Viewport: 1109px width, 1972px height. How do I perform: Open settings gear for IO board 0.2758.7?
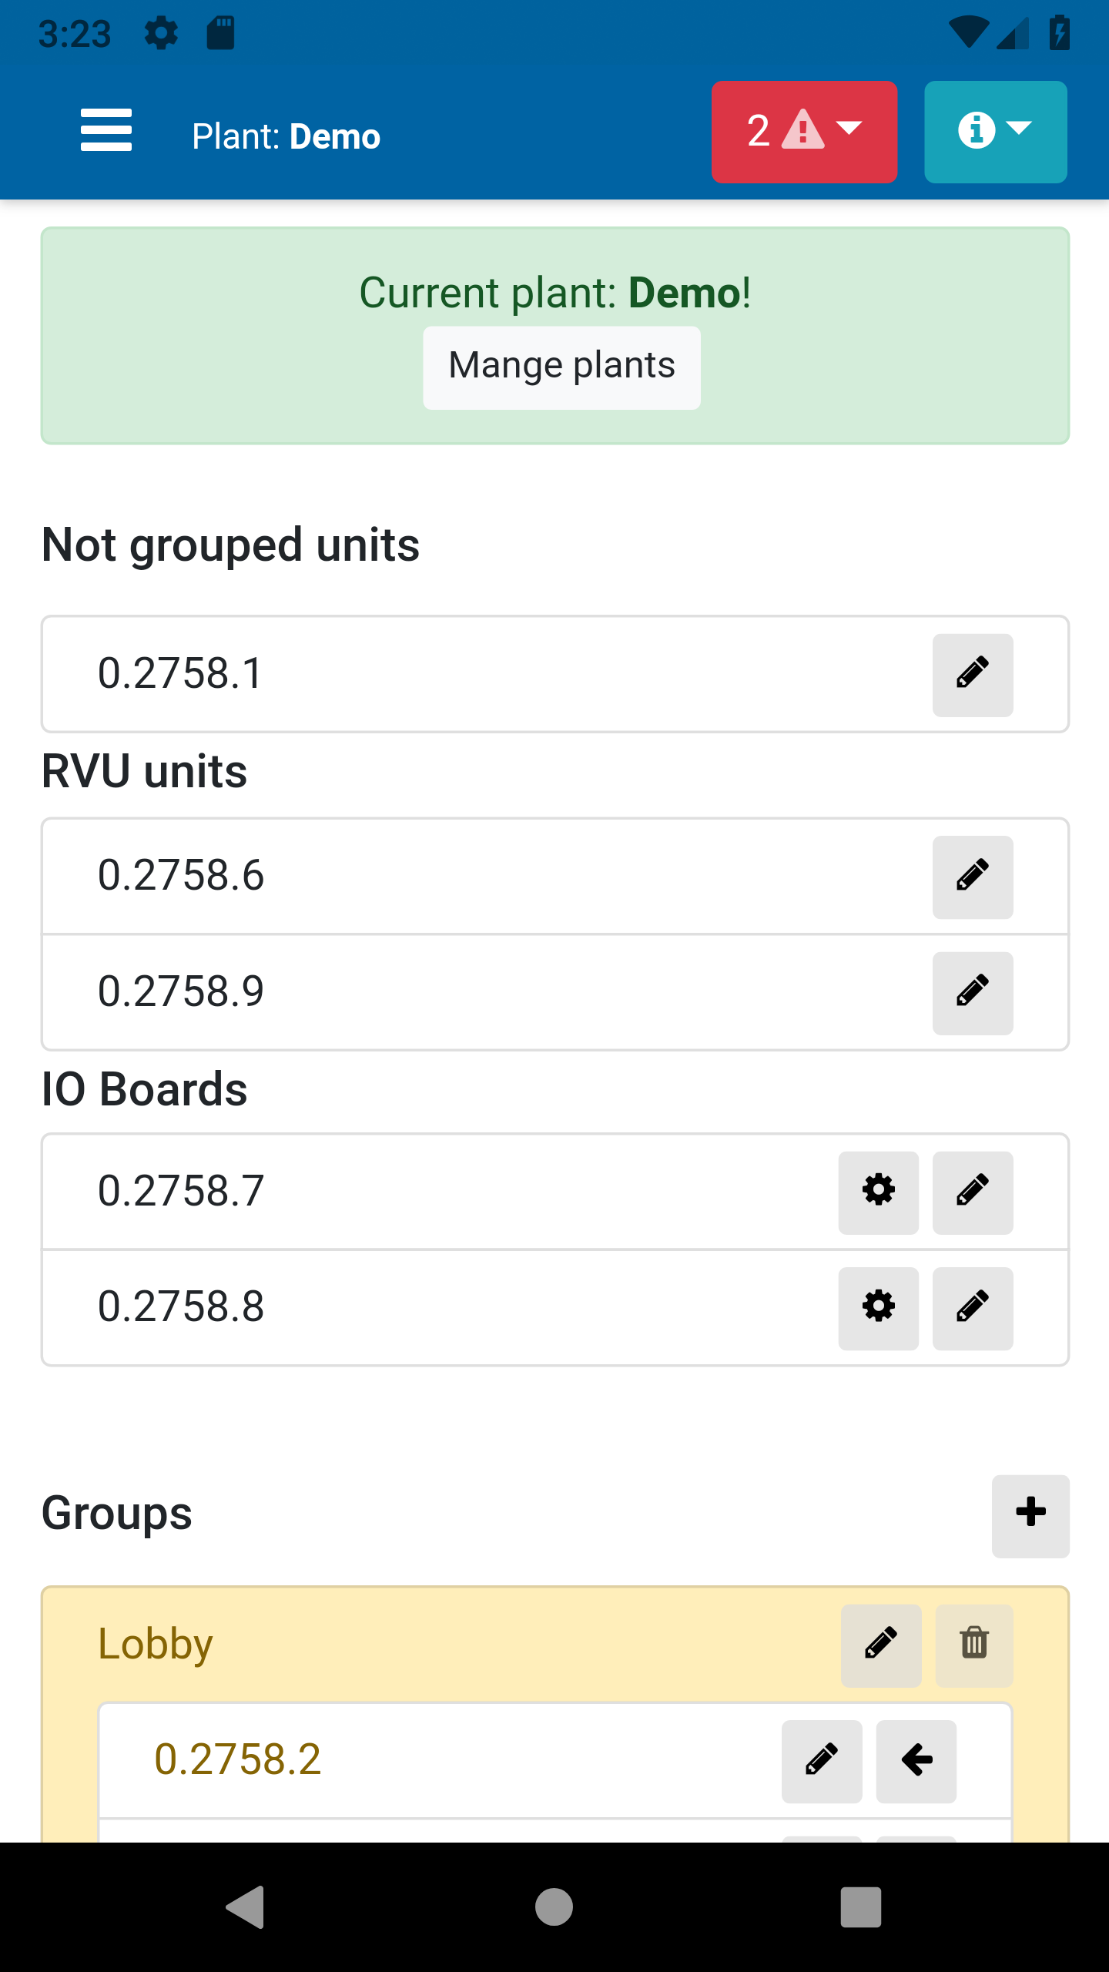pyautogui.click(x=879, y=1192)
